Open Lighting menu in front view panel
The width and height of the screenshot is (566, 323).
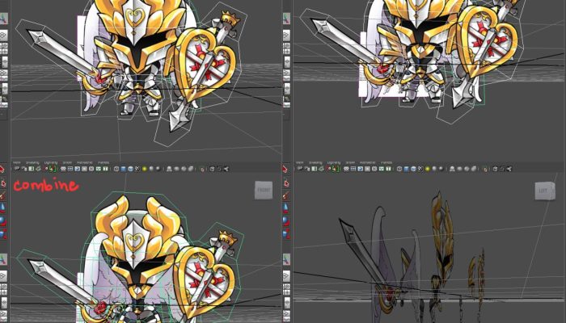tap(50, 162)
